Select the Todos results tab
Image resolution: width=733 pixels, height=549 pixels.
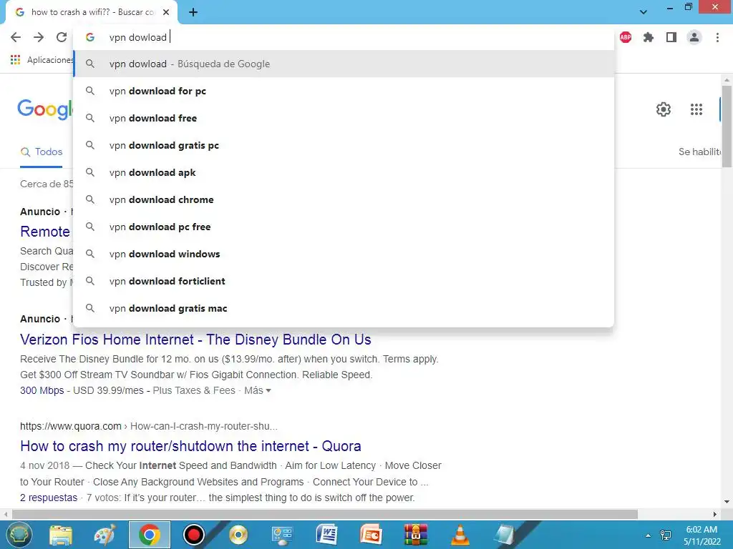point(41,152)
